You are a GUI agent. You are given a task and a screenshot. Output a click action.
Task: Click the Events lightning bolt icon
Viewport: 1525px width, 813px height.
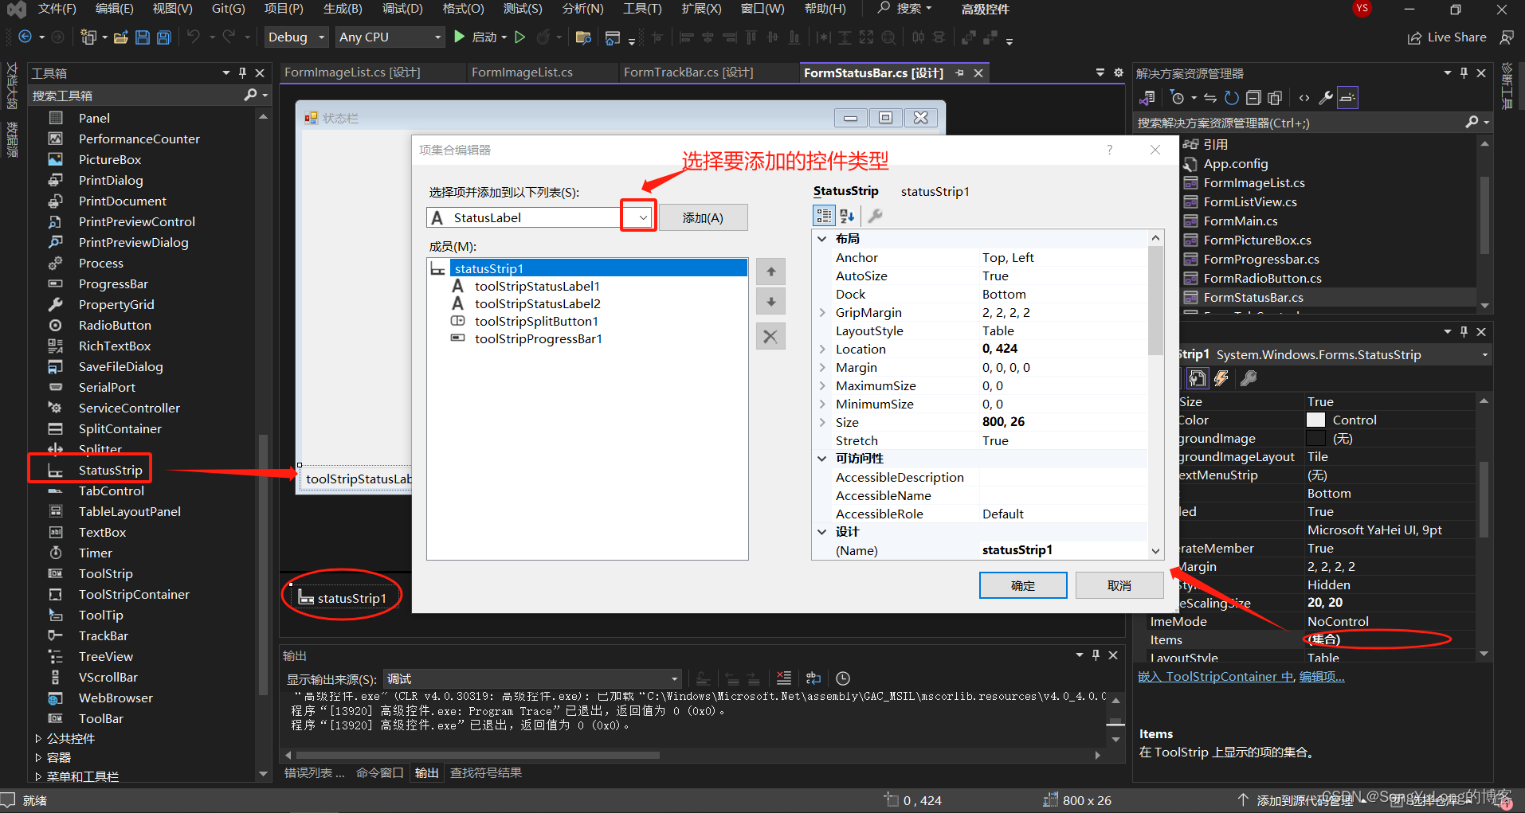point(1221,378)
